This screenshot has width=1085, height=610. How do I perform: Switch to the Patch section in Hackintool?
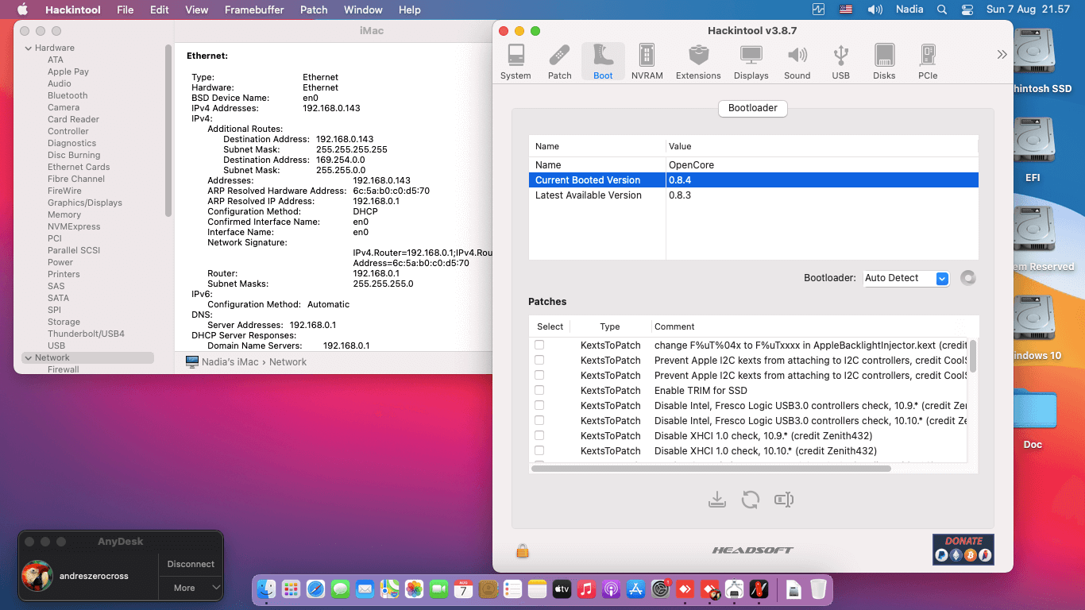click(x=559, y=60)
